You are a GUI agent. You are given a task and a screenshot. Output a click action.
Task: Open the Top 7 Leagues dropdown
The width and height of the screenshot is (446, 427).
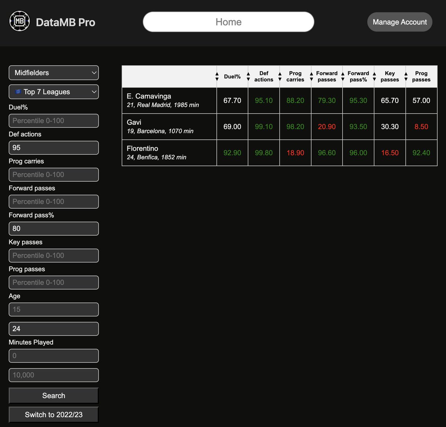(x=54, y=92)
